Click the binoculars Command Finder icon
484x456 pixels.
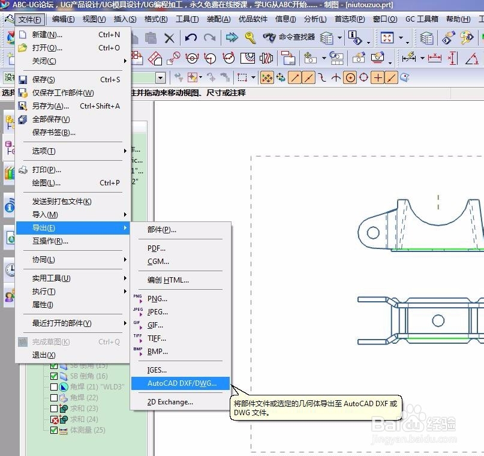pos(269,38)
